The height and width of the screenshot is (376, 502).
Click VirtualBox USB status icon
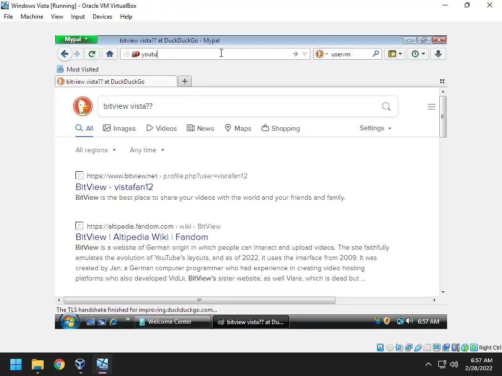(x=418, y=348)
